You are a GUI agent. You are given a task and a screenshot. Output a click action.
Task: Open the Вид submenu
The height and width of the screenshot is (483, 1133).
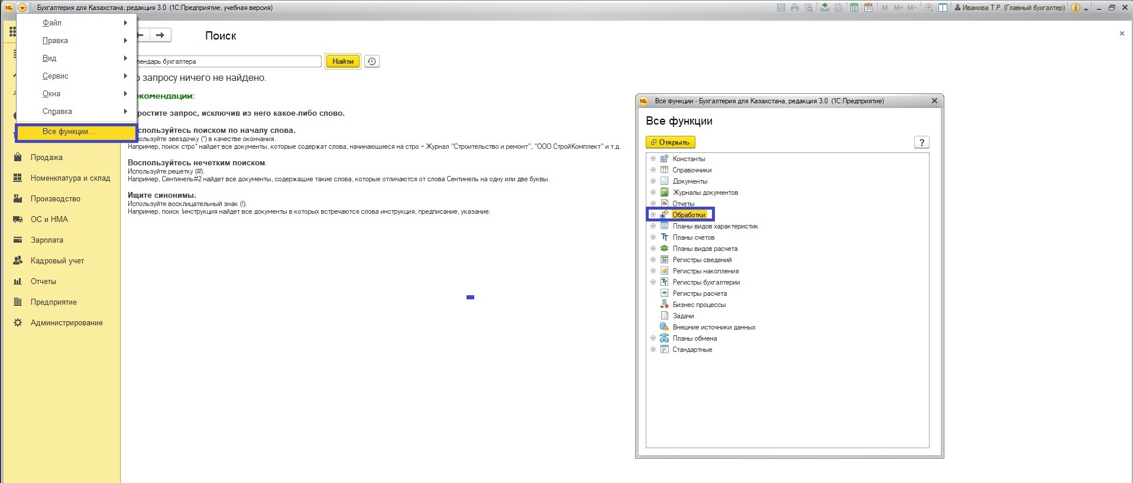77,58
